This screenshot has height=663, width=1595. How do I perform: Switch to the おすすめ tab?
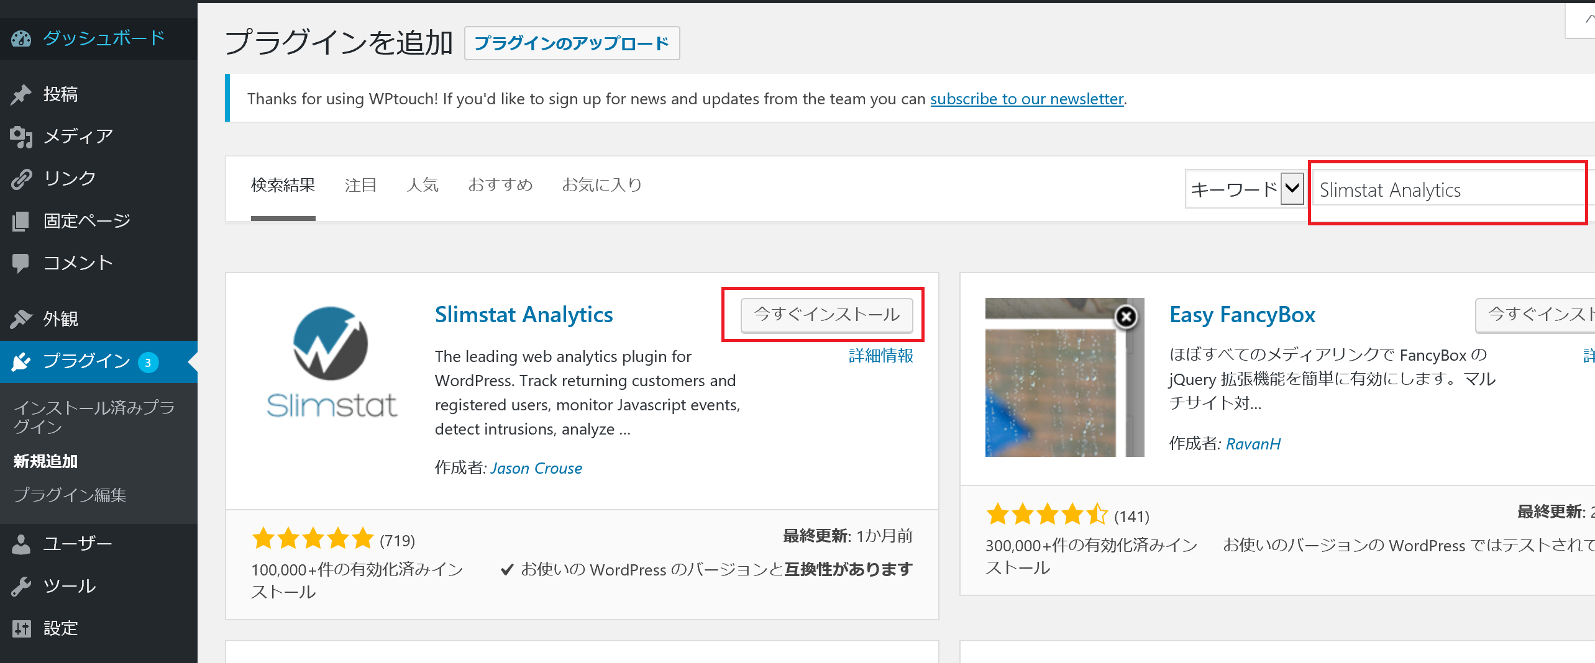[501, 185]
